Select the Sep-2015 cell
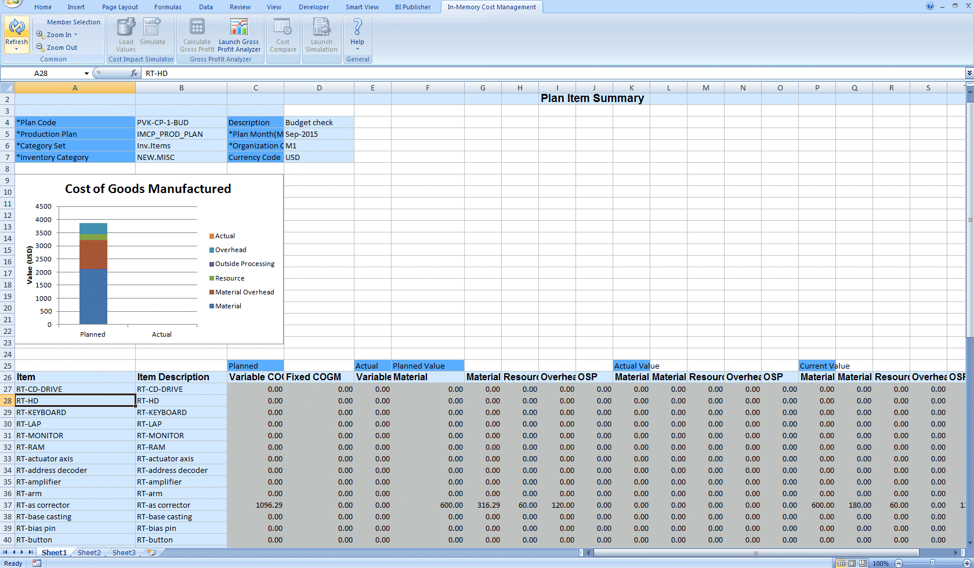 click(x=319, y=134)
